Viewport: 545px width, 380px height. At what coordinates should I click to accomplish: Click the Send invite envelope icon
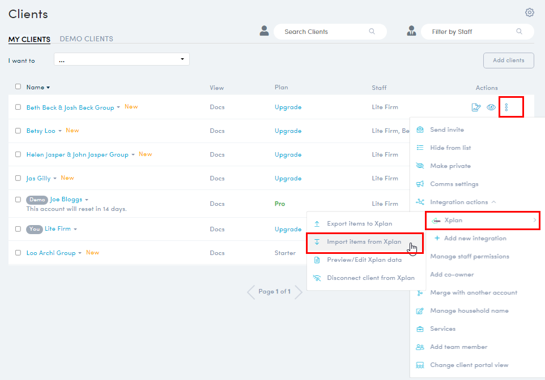click(x=420, y=129)
